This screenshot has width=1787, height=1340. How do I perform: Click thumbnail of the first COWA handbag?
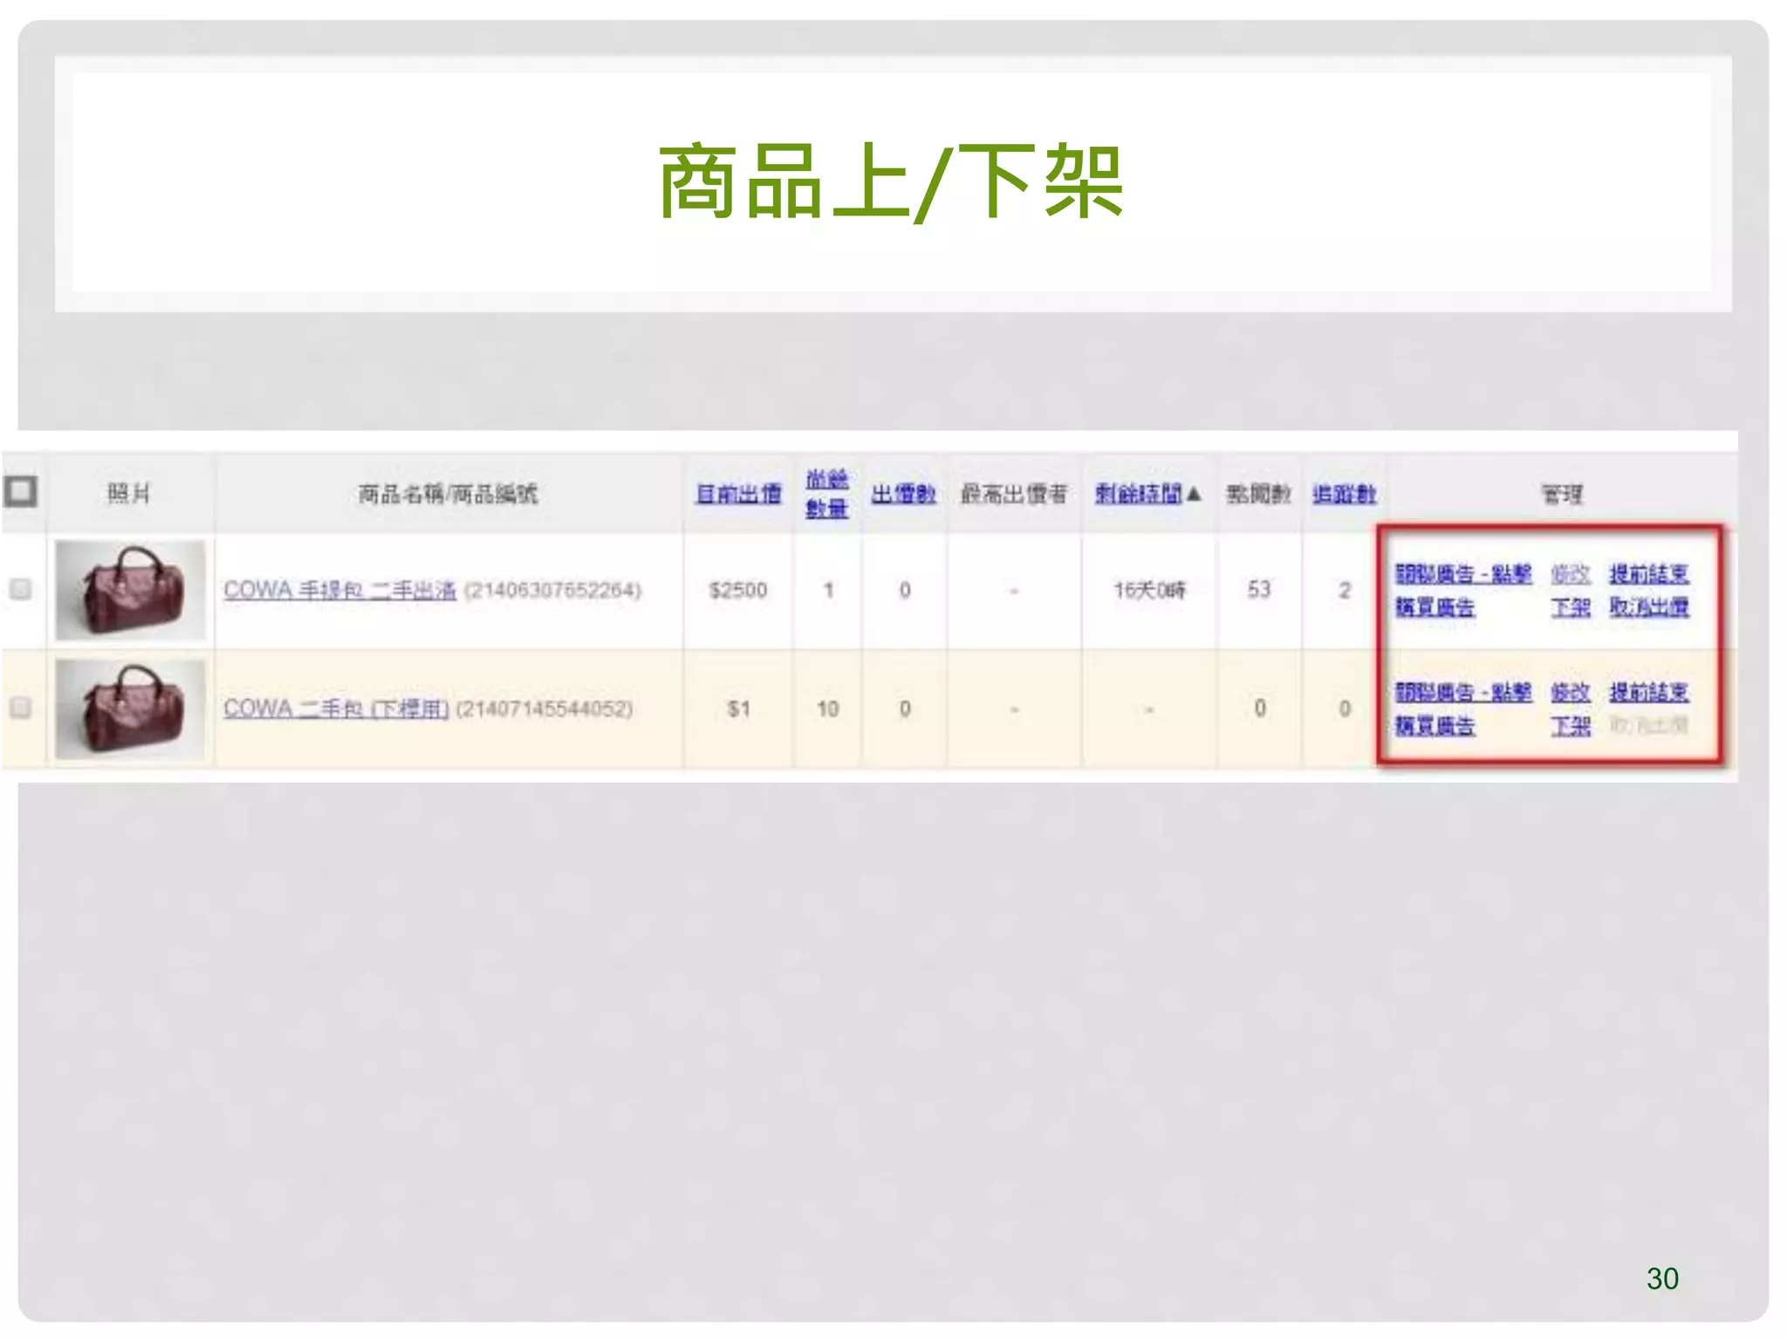coord(130,590)
